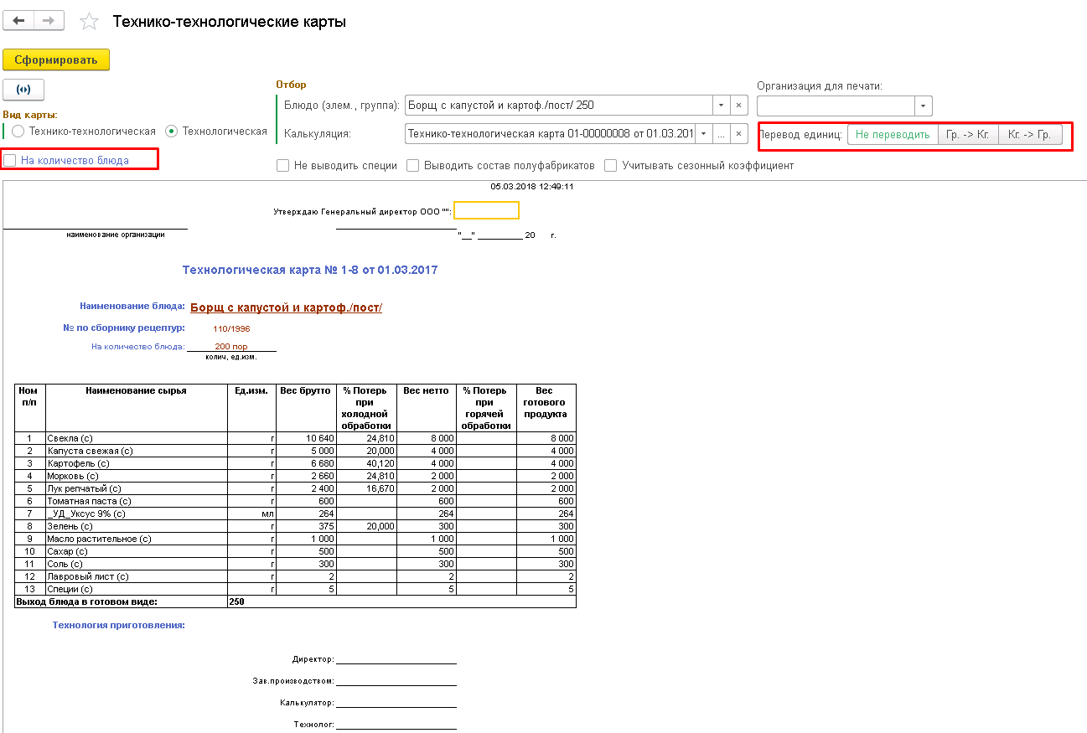The height and width of the screenshot is (733, 1087).
Task: Open the Блюдо dropdown arrow
Action: pos(722,106)
